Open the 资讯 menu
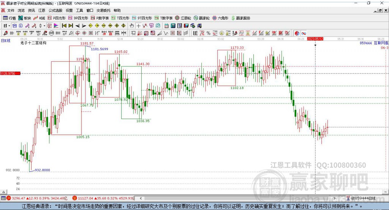Viewport: 389px width, 210px height. pos(31,10)
